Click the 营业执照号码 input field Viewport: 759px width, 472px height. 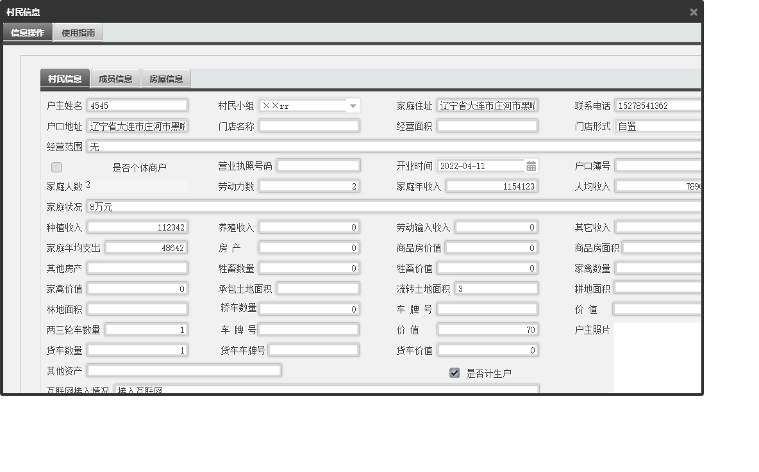click(x=319, y=165)
